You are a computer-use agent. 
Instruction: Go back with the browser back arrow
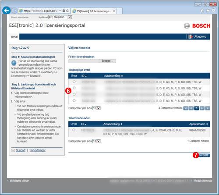[7, 11]
